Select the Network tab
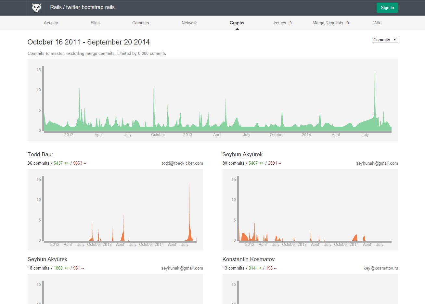425x304 pixels. click(x=189, y=23)
